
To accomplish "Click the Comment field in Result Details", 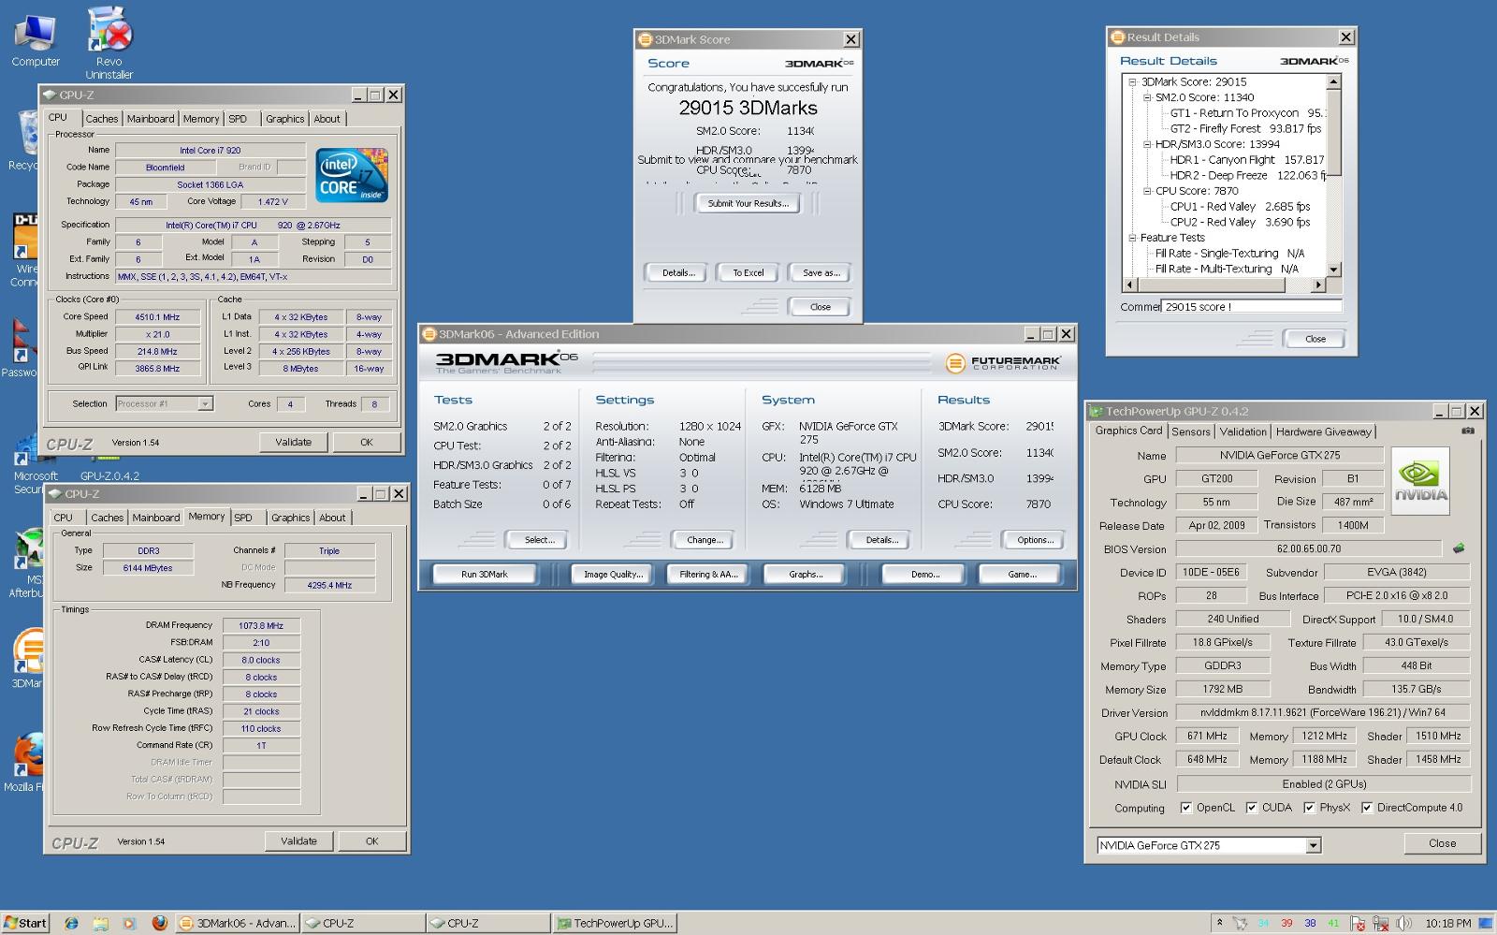I will click(1252, 306).
